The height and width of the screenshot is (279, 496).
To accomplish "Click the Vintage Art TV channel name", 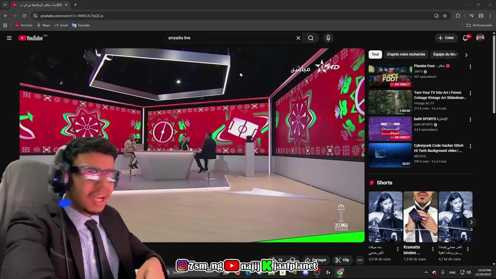I will tap(424, 103).
